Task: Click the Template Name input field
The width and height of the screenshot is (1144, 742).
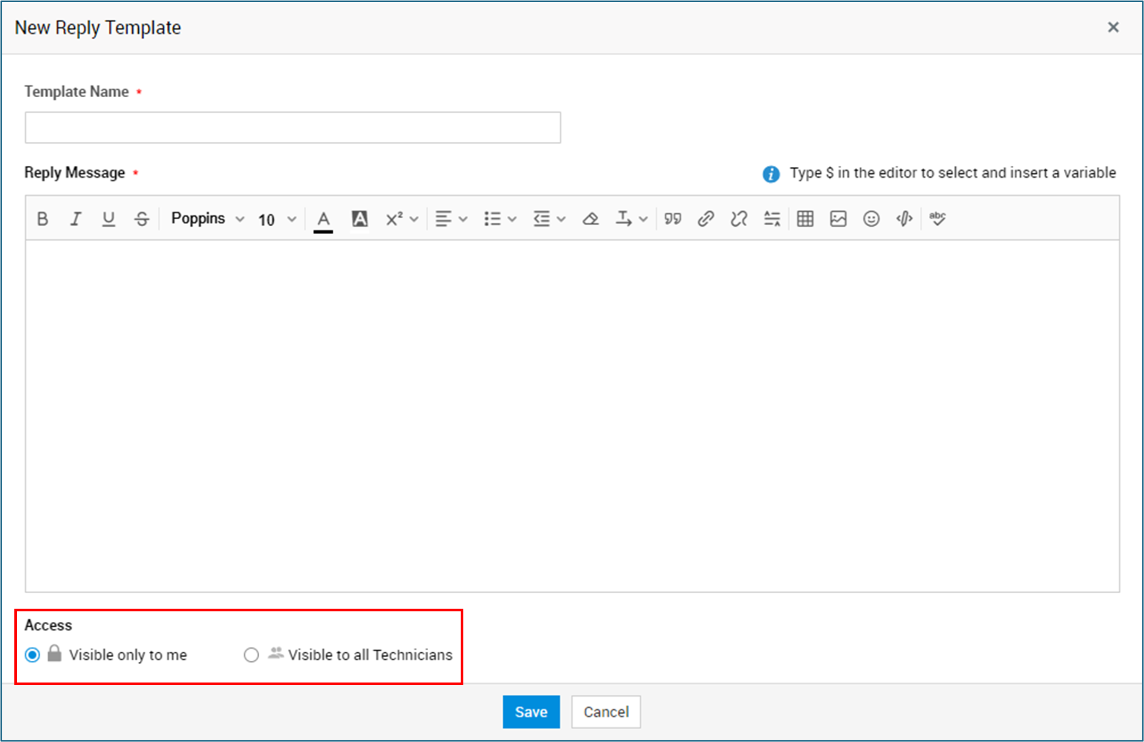Action: 292,127
